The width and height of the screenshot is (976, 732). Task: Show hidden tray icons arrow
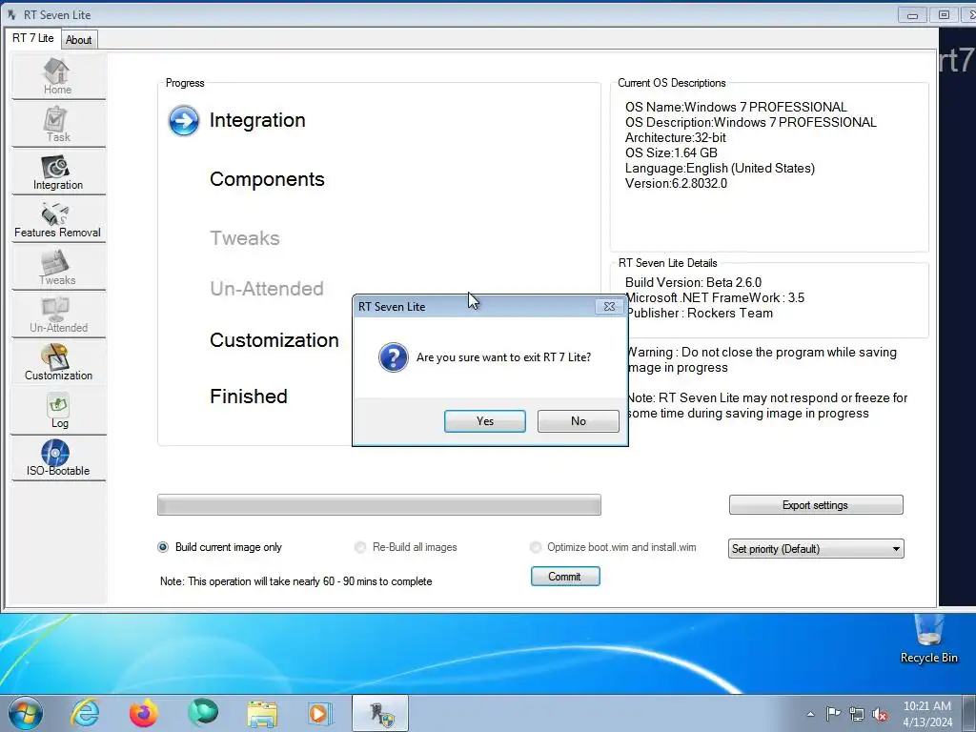coord(810,714)
